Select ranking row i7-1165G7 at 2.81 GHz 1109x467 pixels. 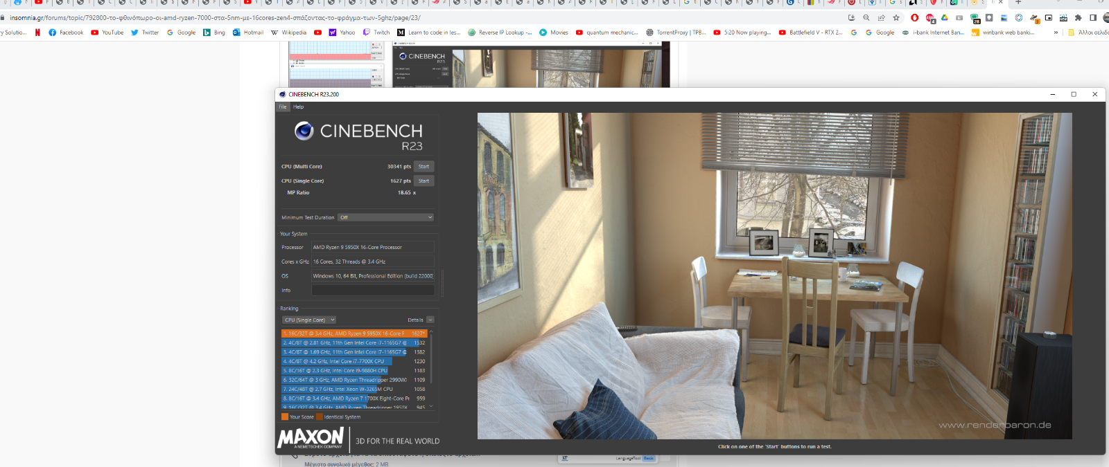tap(354, 342)
